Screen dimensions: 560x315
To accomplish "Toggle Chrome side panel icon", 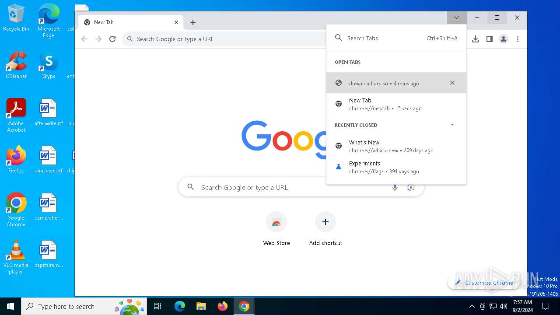I will tap(490, 39).
